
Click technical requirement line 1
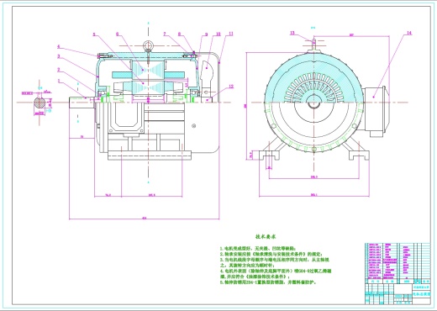coord(257,248)
